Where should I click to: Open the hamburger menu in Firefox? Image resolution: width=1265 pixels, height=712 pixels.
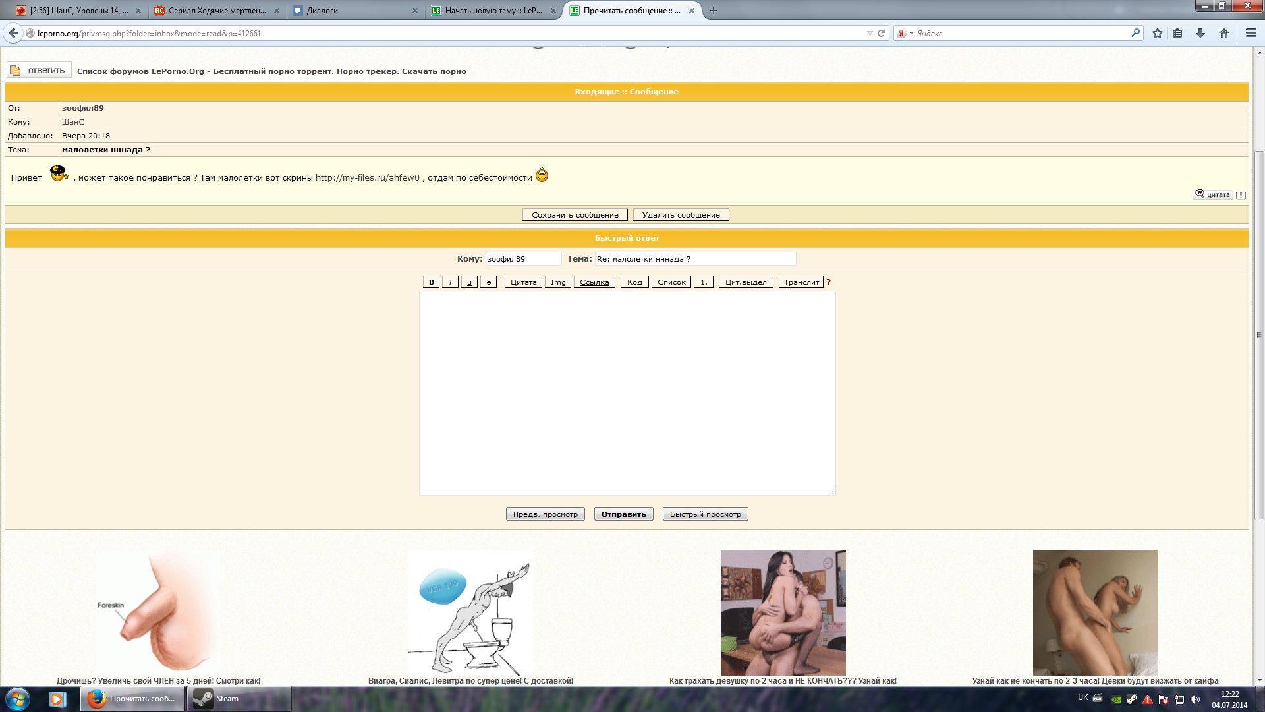coord(1251,33)
